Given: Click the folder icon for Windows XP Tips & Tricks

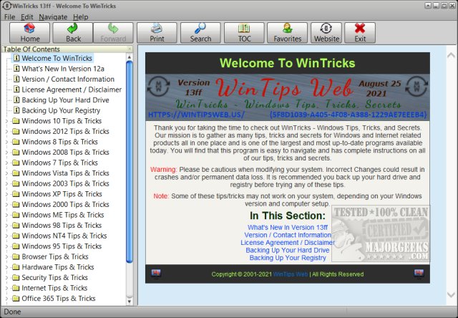Looking at the screenshot, I should pos(16,194).
